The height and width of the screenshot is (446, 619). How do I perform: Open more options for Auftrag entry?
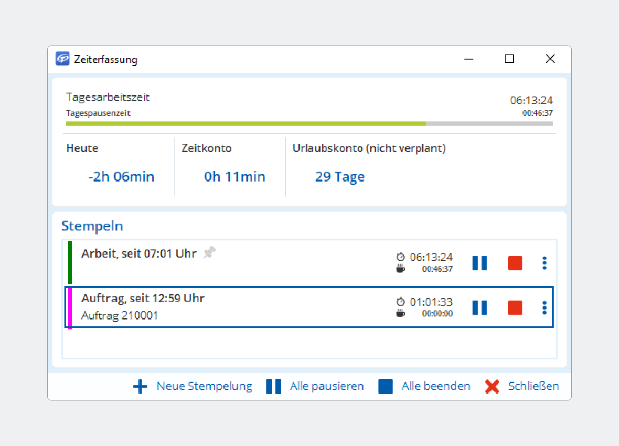point(545,307)
